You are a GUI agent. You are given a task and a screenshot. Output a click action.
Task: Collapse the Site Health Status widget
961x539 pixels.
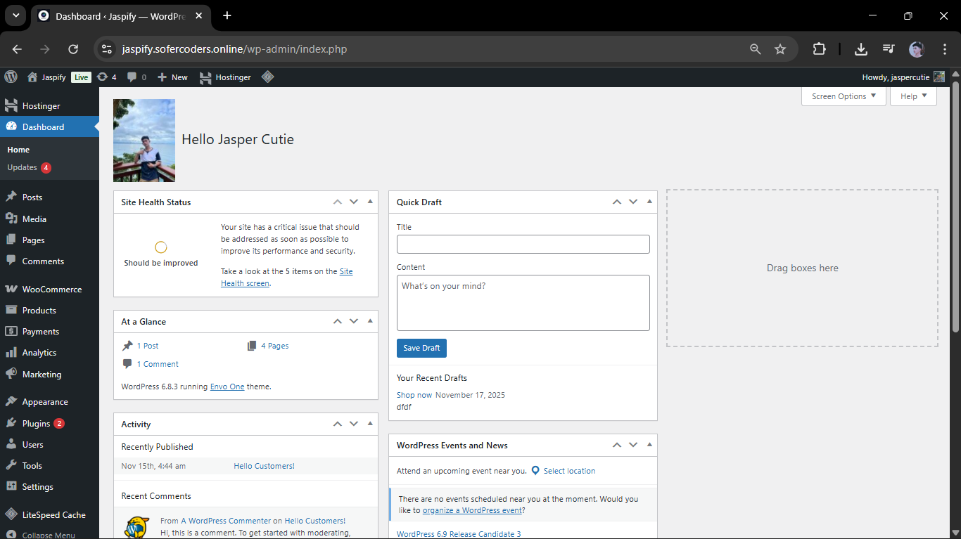click(x=370, y=202)
